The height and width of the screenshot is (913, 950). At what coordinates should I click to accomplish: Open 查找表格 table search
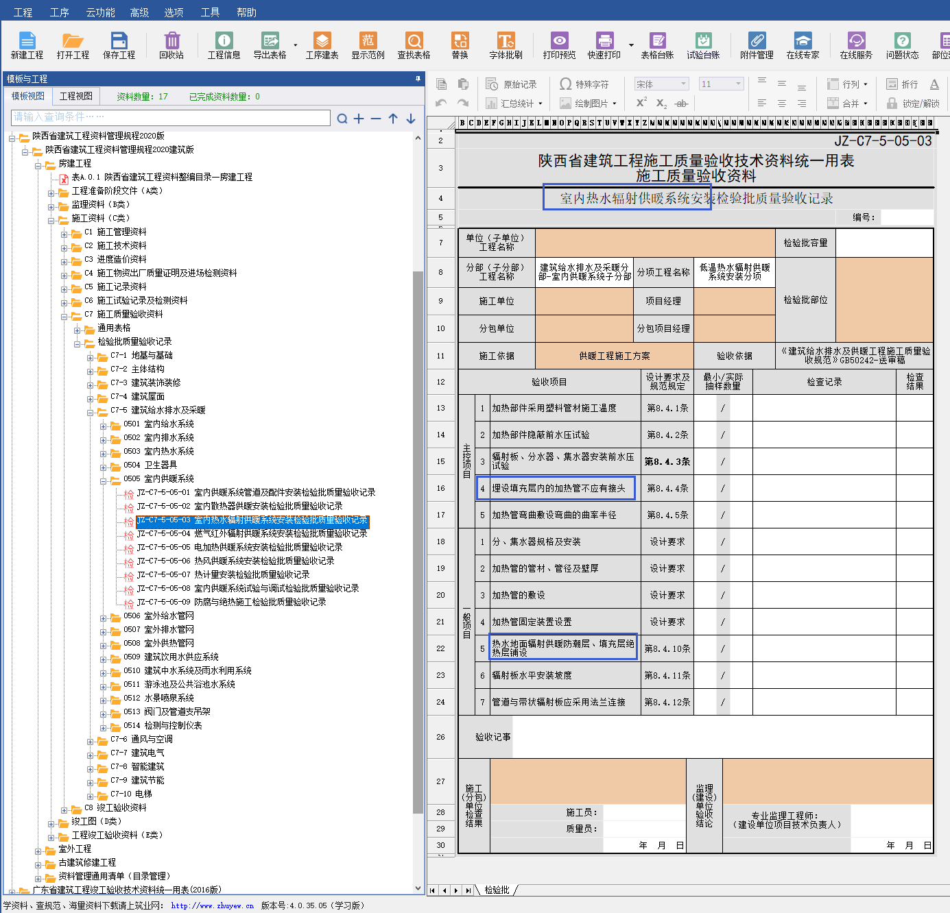pyautogui.click(x=414, y=46)
